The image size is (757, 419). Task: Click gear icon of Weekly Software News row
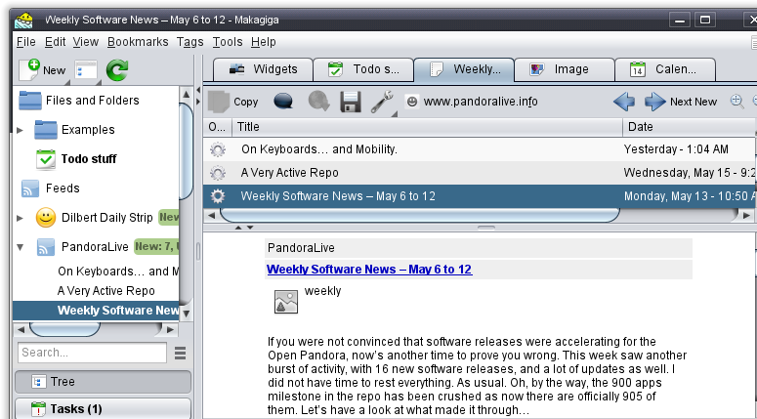click(218, 196)
